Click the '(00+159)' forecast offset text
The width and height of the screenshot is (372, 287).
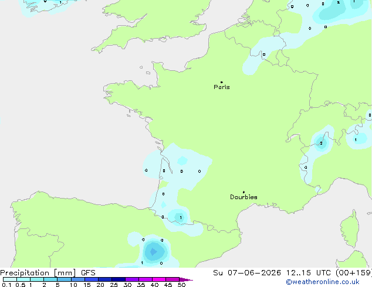click(x=354, y=273)
